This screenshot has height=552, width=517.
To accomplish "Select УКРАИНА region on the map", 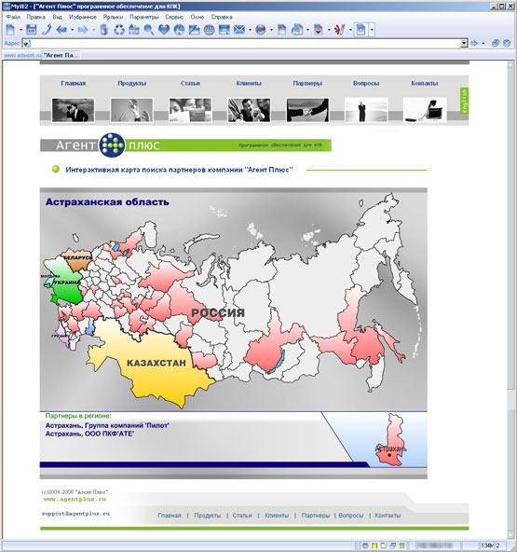I will pyautogui.click(x=67, y=283).
